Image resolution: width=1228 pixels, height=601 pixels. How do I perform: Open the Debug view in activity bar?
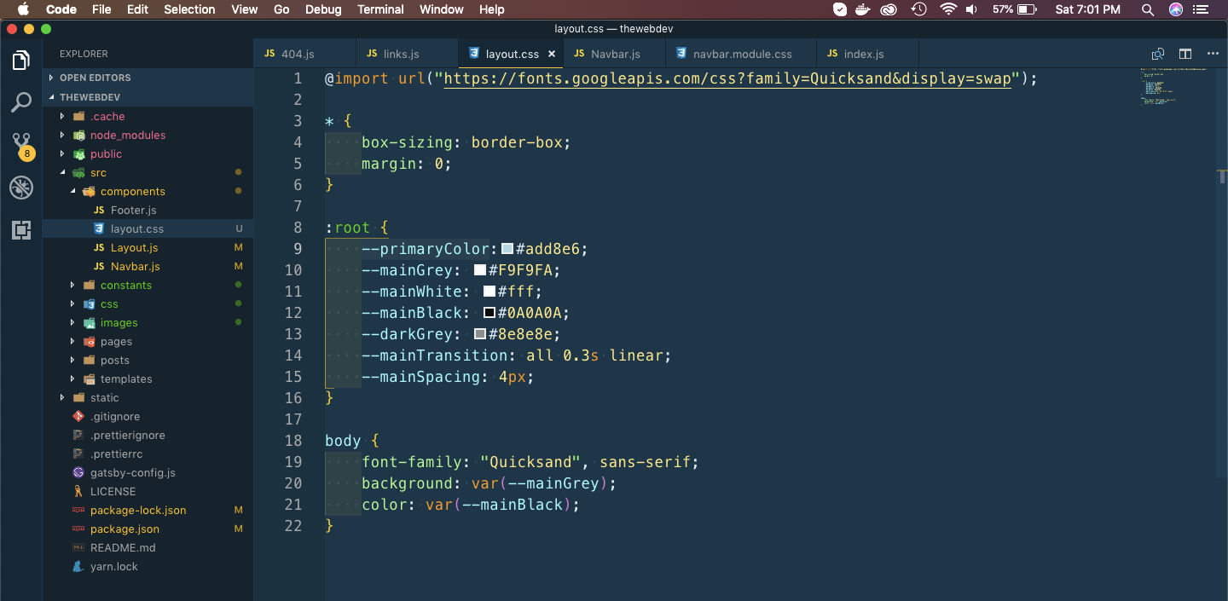coord(21,188)
